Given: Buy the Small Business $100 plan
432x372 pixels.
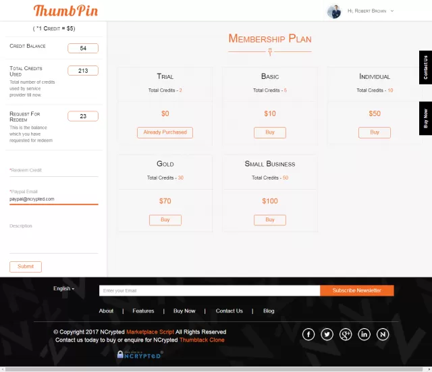Looking at the screenshot, I should (x=270, y=220).
